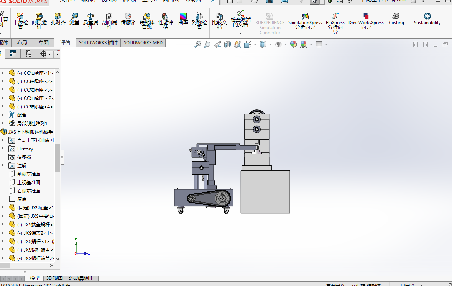Open Section Properties (剖面属性)
The height and width of the screenshot is (286, 452).
(x=109, y=21)
